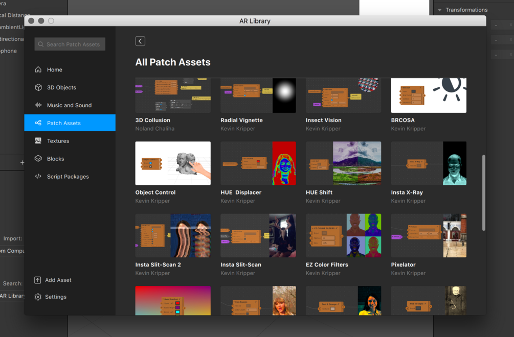
Task: Open the 3D Objects category
Action: (x=70, y=87)
